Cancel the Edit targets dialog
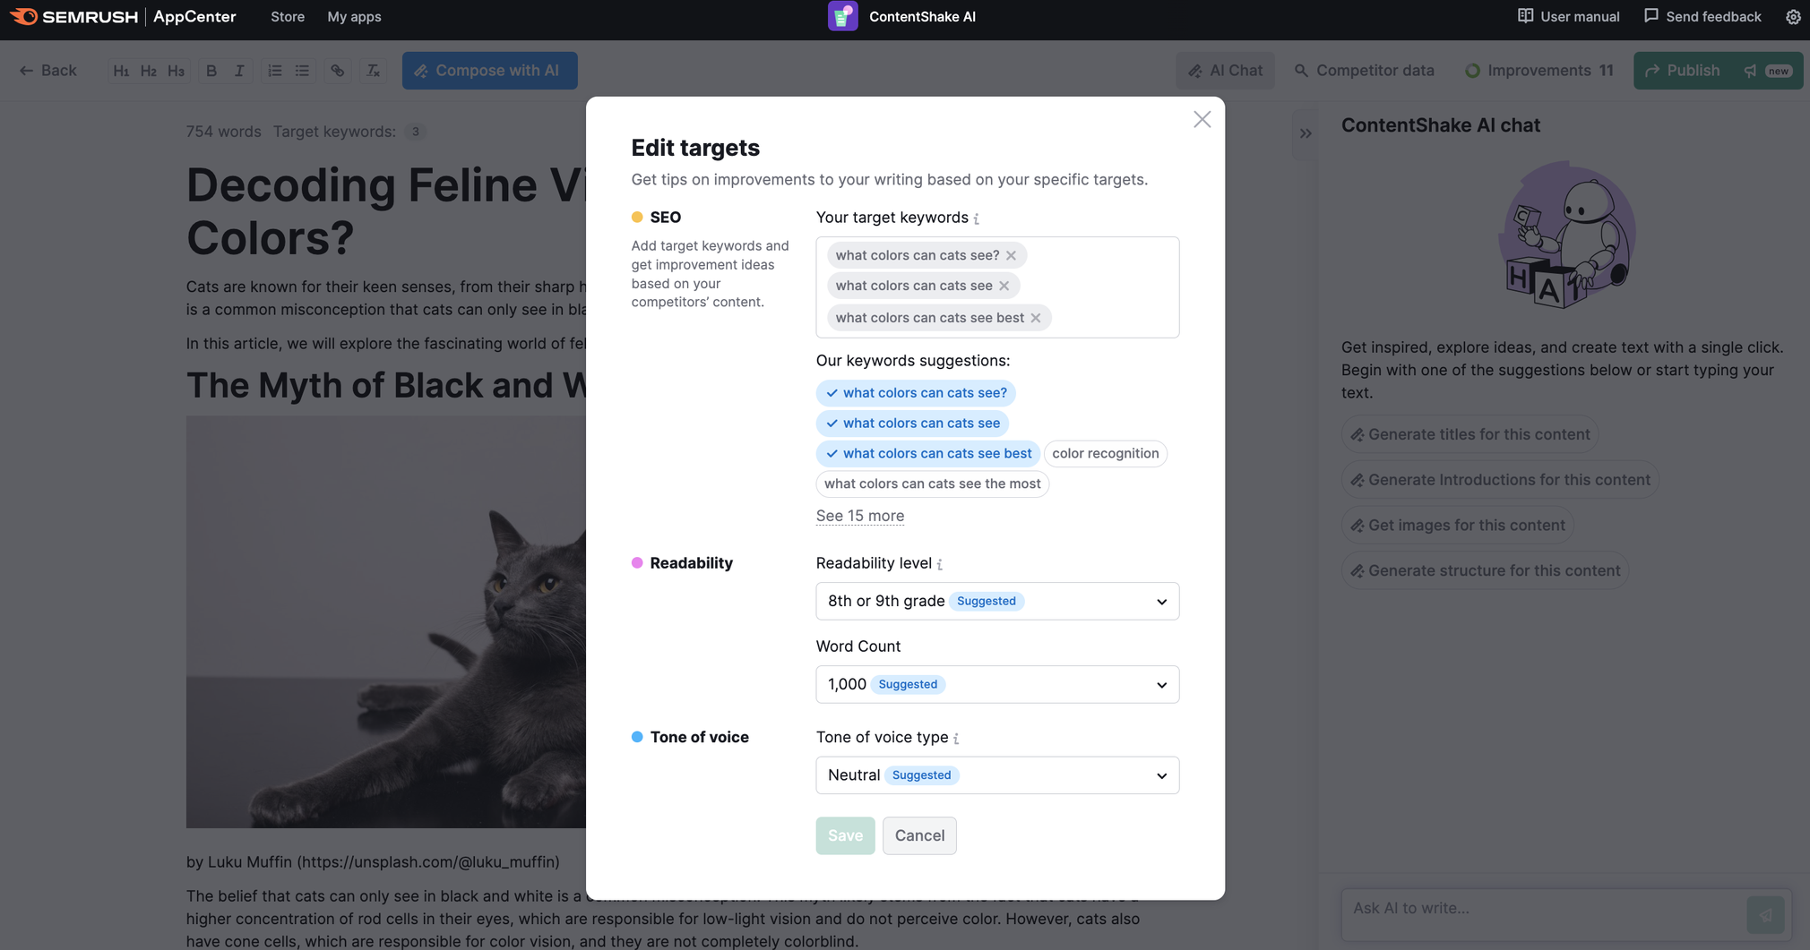This screenshot has width=1810, height=950. point(919,834)
